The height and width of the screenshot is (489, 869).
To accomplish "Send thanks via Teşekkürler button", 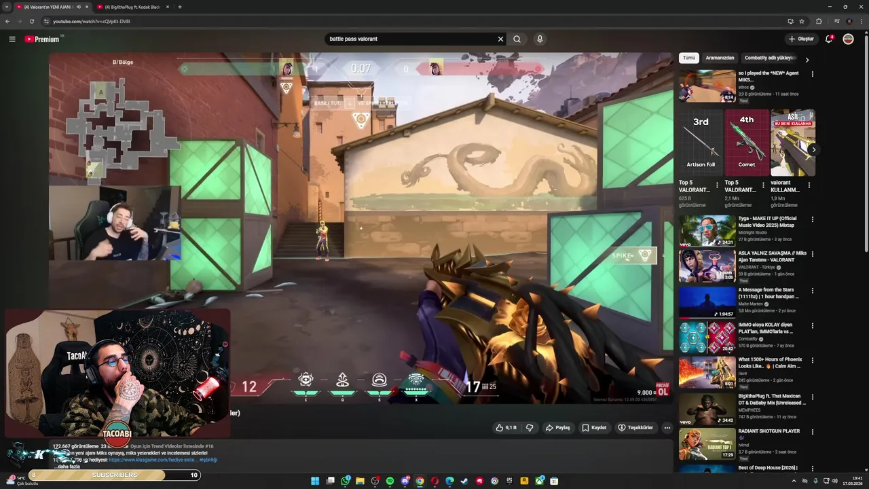I will click(635, 428).
